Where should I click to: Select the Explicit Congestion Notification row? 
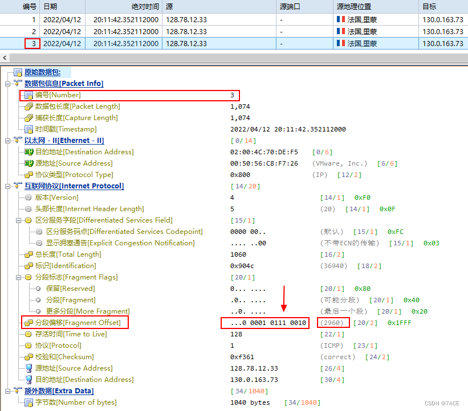(120, 243)
